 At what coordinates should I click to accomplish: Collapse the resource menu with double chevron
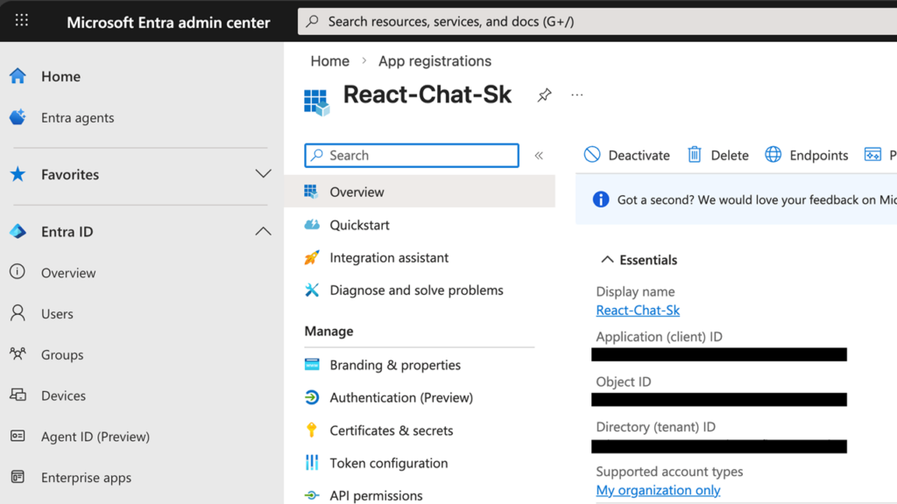coord(539,156)
